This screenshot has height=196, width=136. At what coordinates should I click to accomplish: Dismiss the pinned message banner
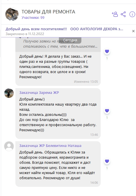[x=133, y=31]
